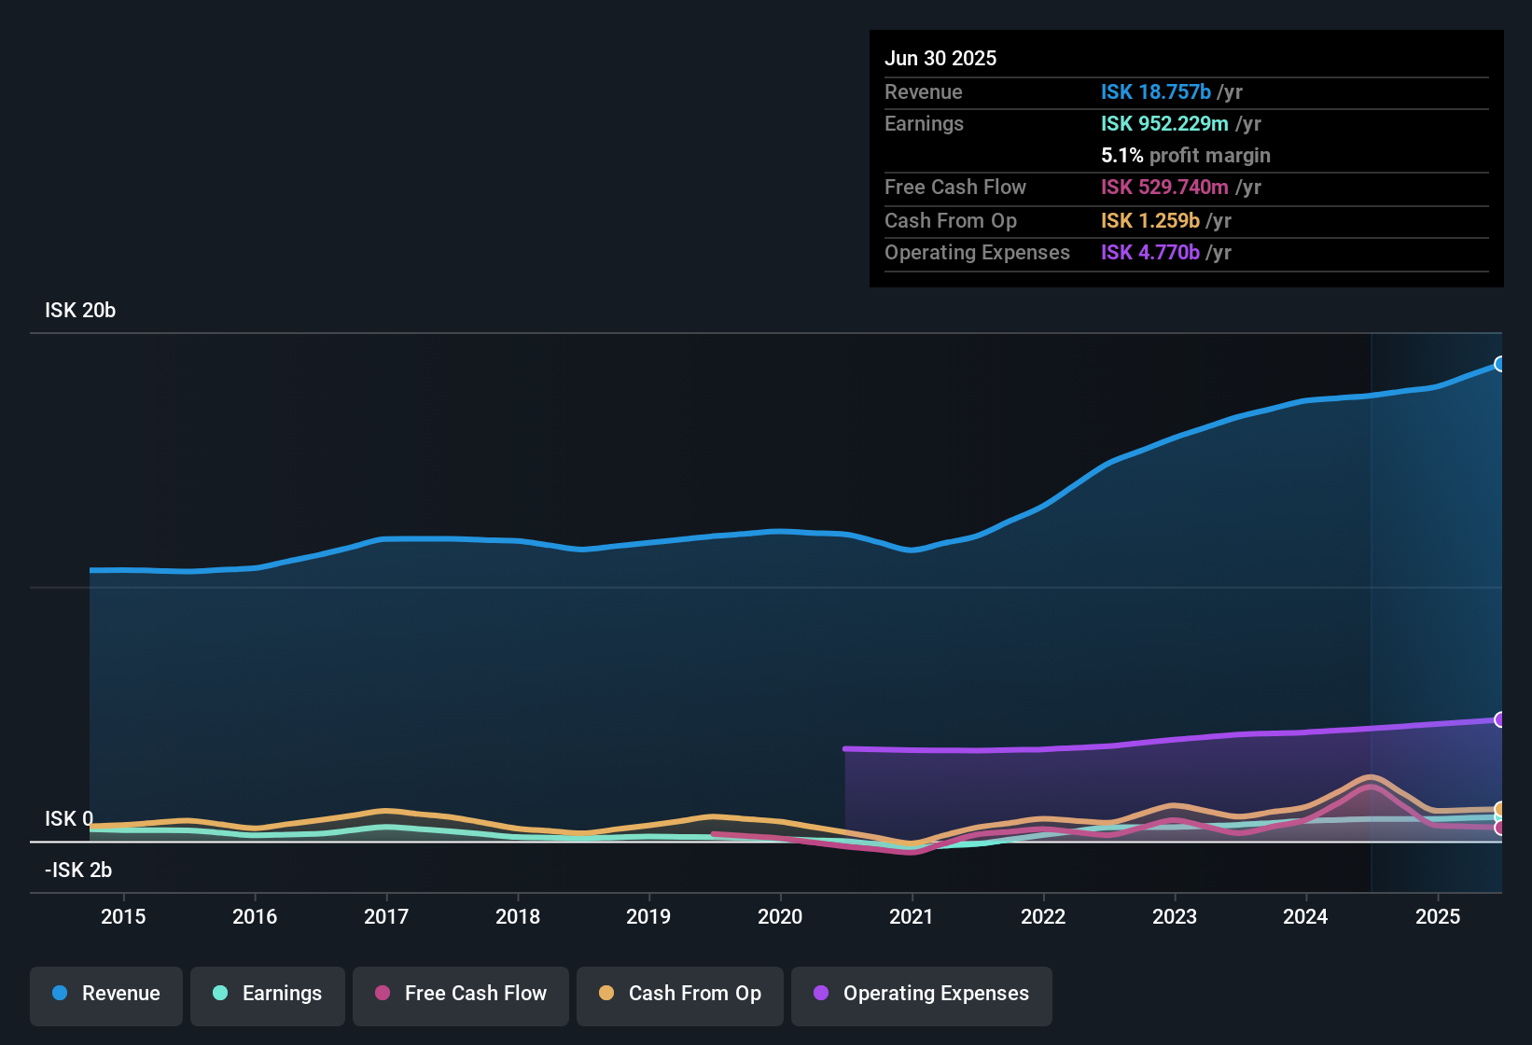Click the teal Earnings legend dot icon

pyautogui.click(x=220, y=994)
